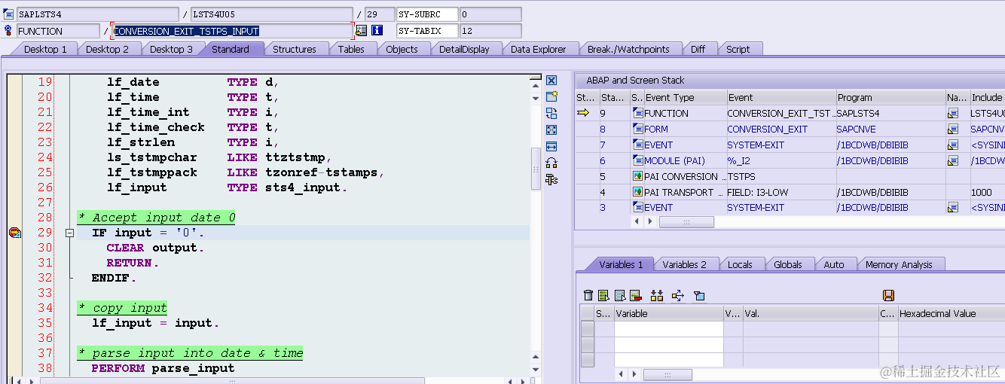Viewport: 1005px width, 384px height.
Task: Click the stack table scroll-right arrow
Action: click(x=650, y=221)
